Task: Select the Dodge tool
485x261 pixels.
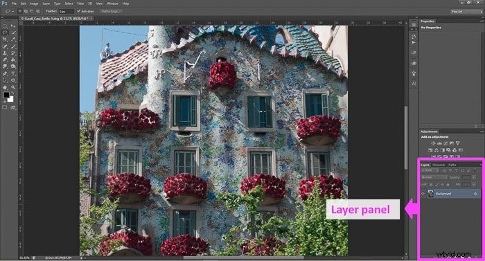Action: 13,66
